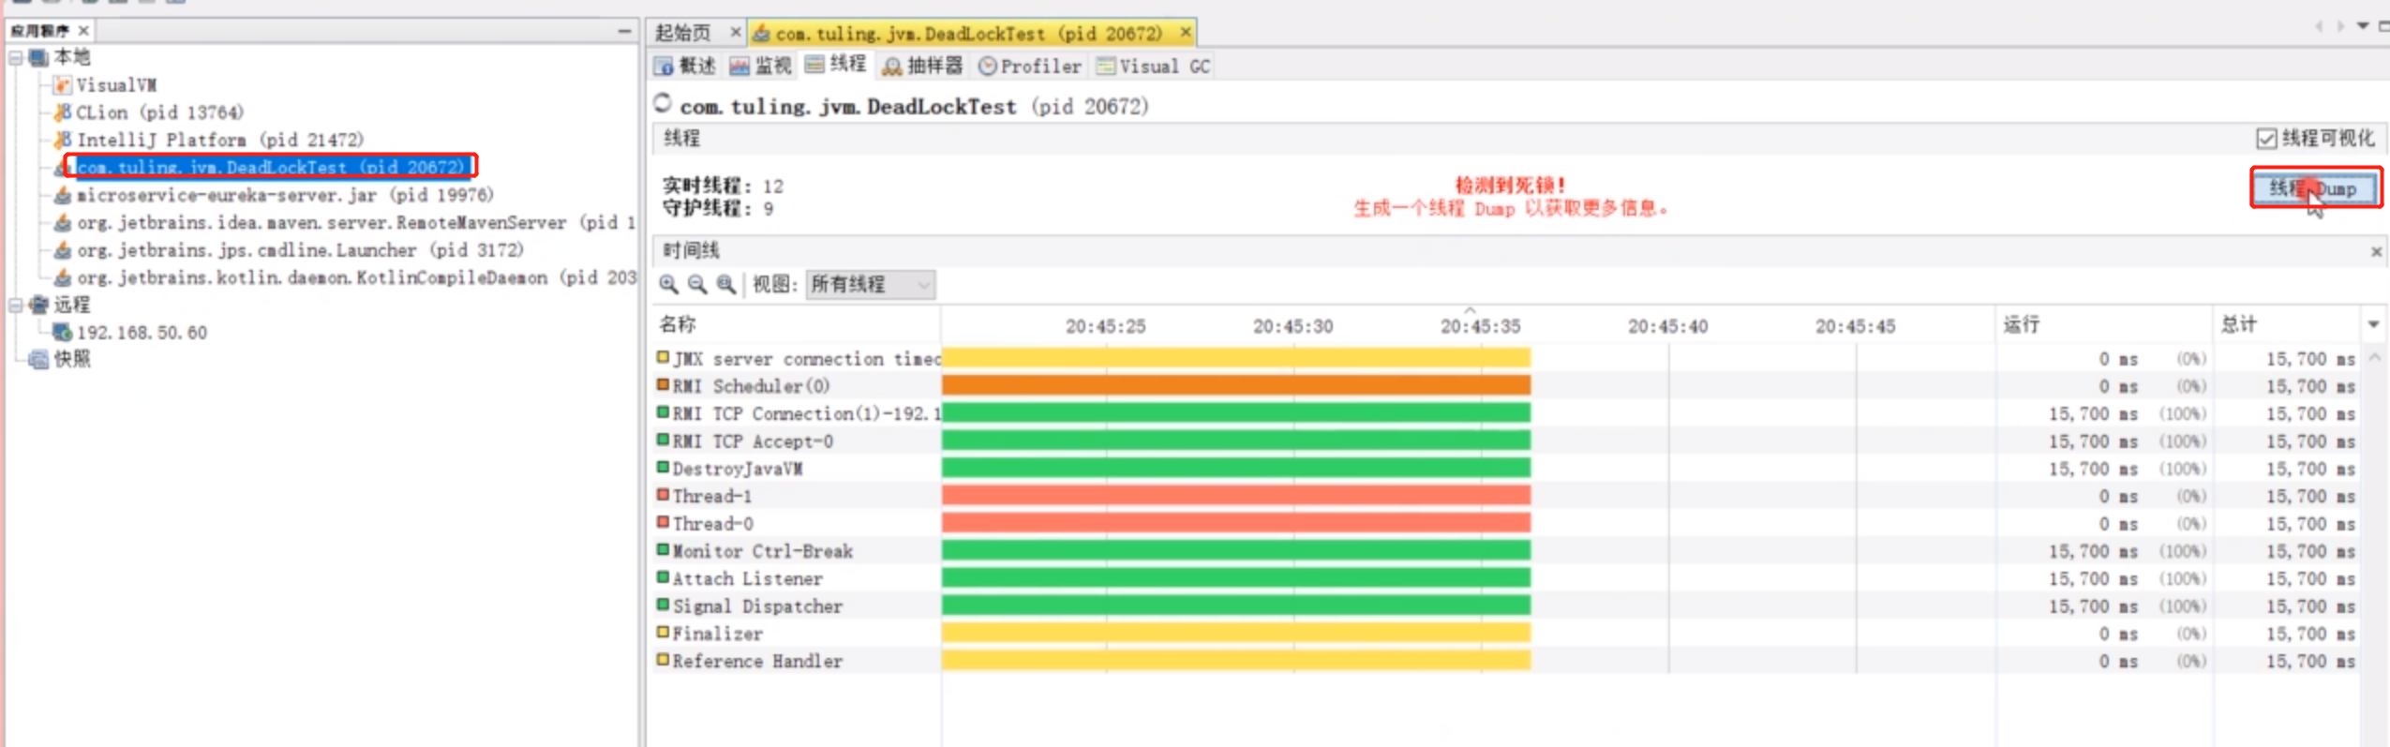
Task: Collapse the 远程 remote tree node
Action: 16,305
